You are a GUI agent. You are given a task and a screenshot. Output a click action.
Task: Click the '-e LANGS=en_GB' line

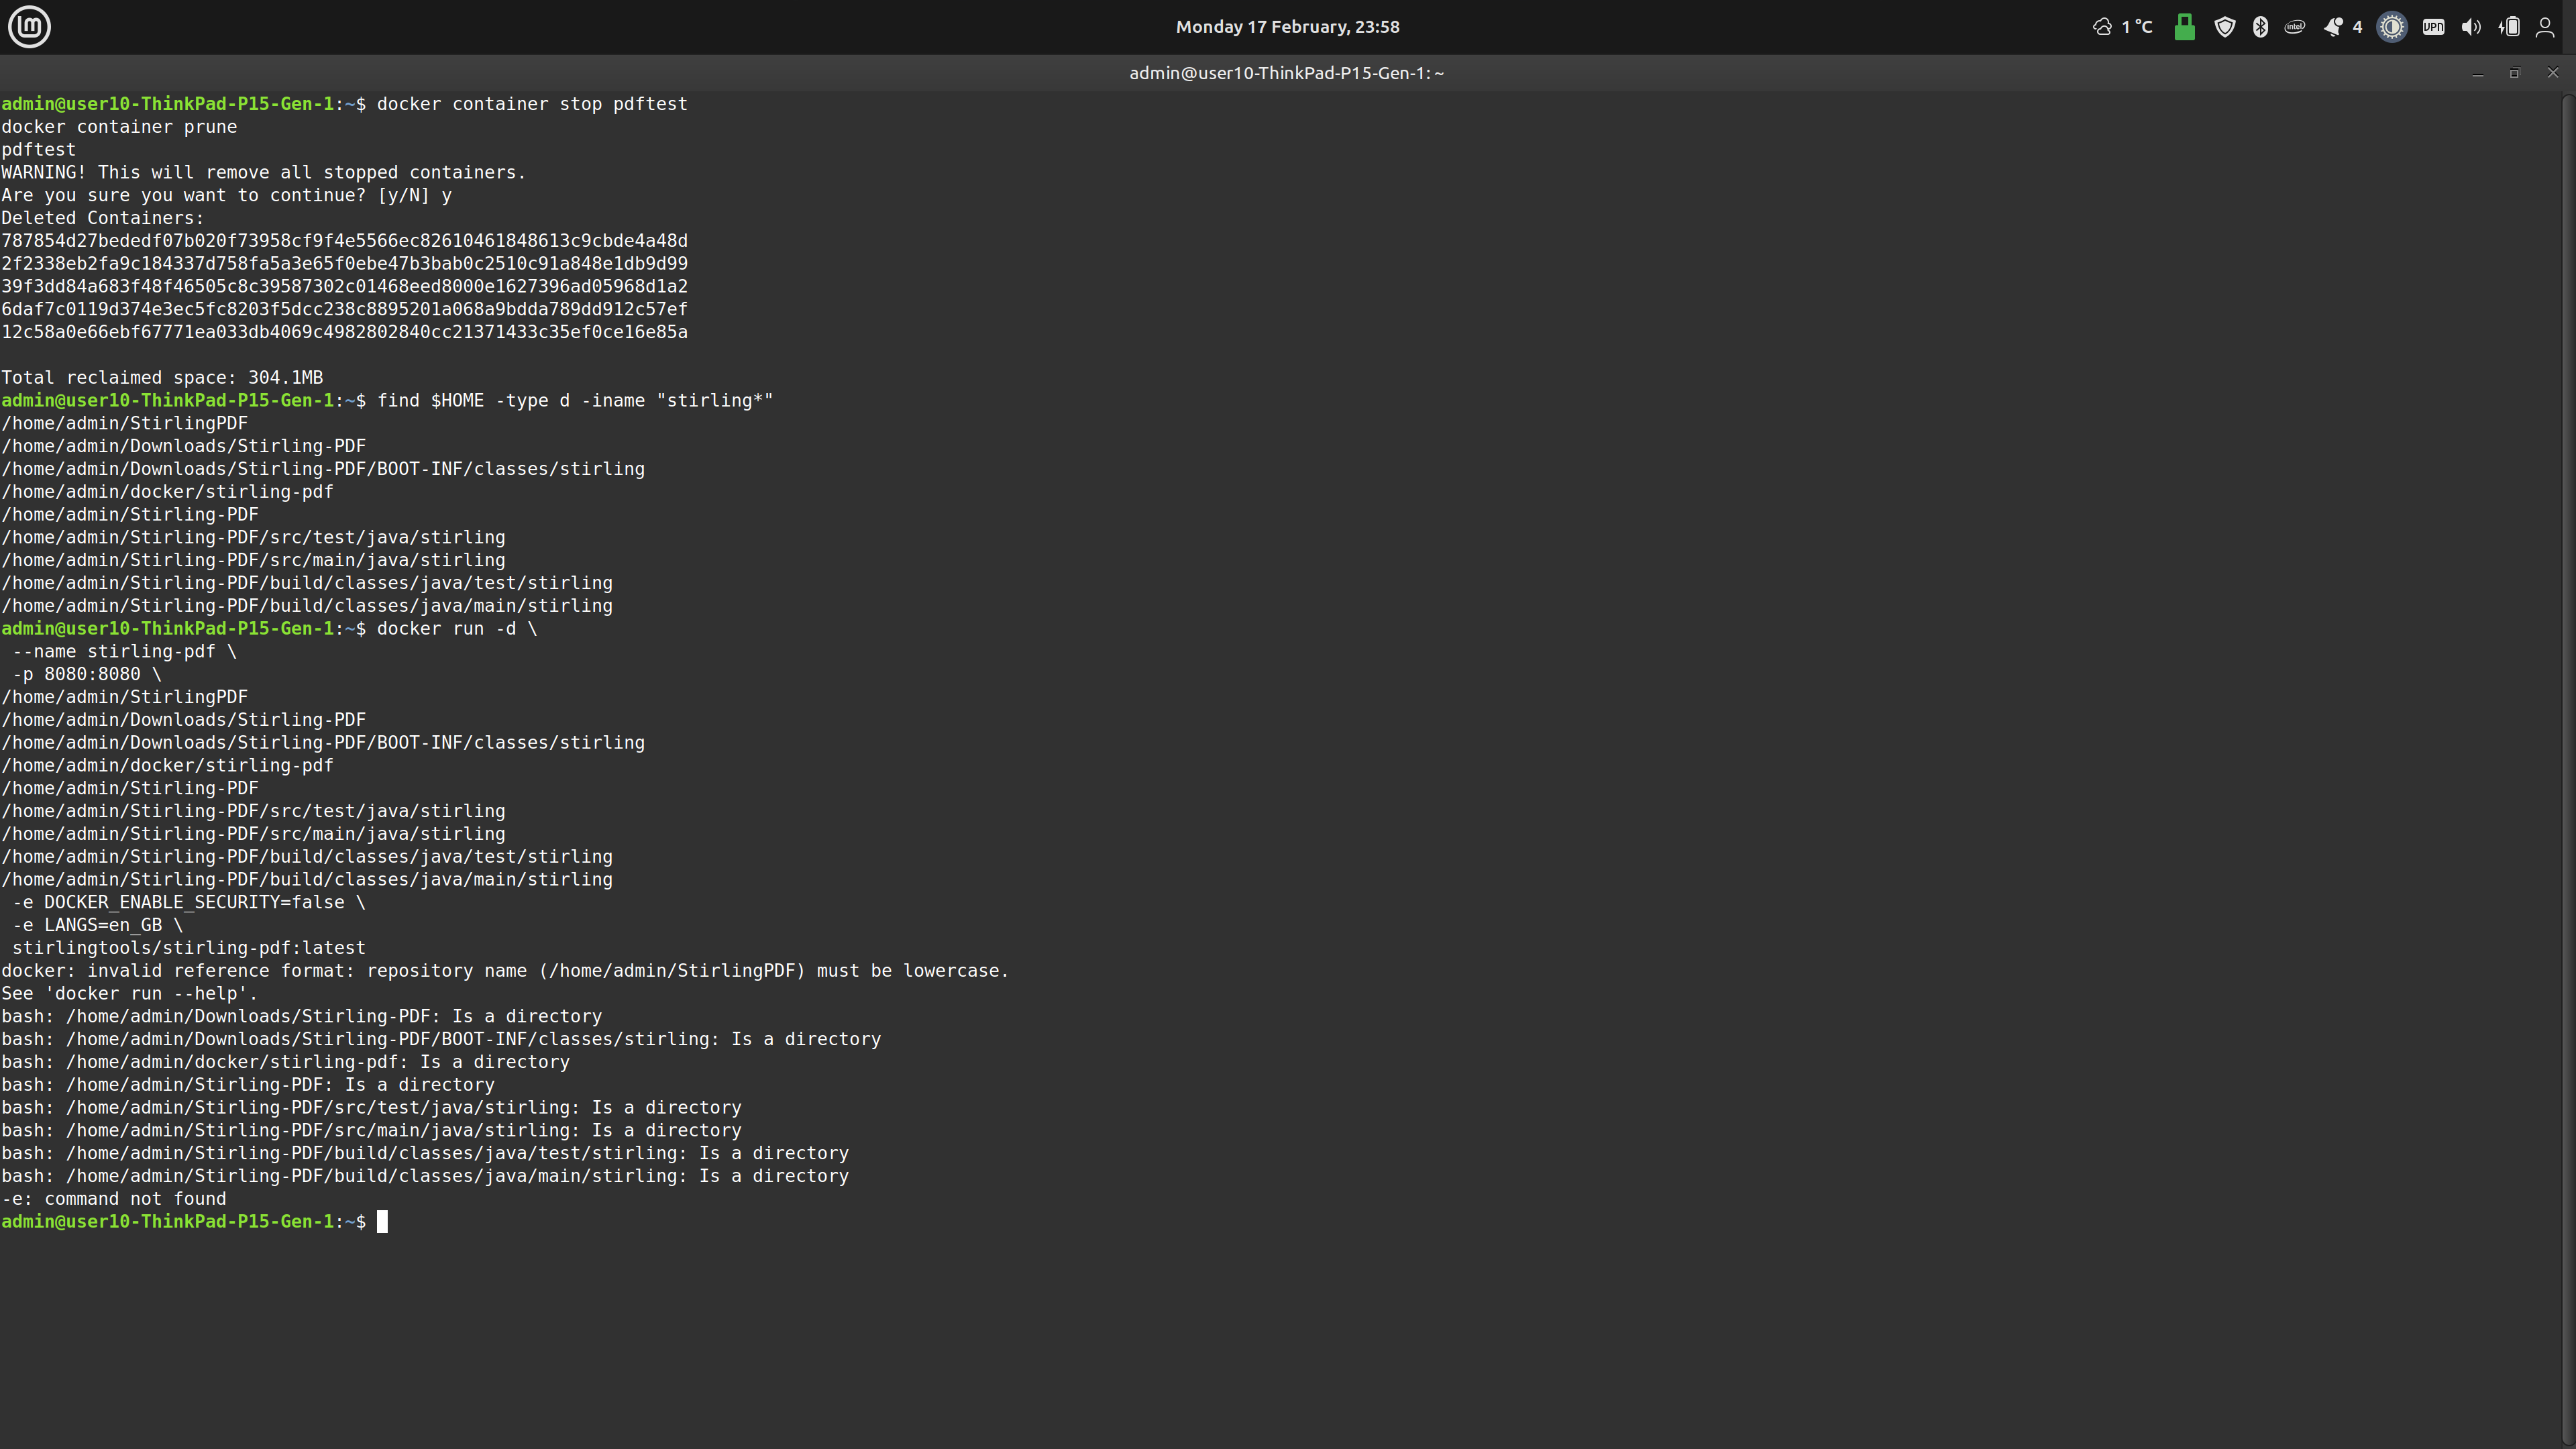(97, 926)
